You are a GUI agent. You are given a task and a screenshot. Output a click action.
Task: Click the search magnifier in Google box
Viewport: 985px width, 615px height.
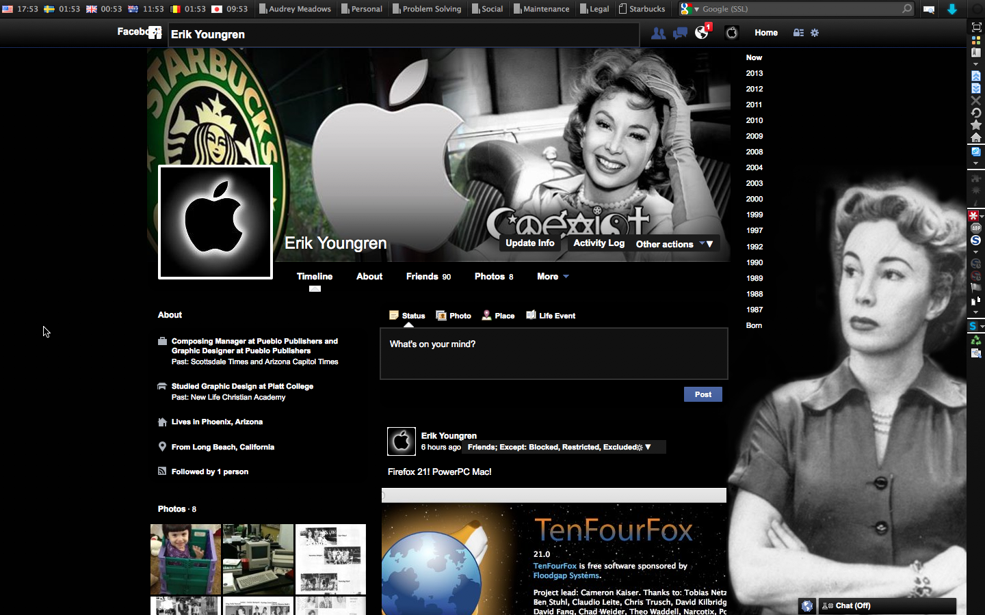[906, 9]
